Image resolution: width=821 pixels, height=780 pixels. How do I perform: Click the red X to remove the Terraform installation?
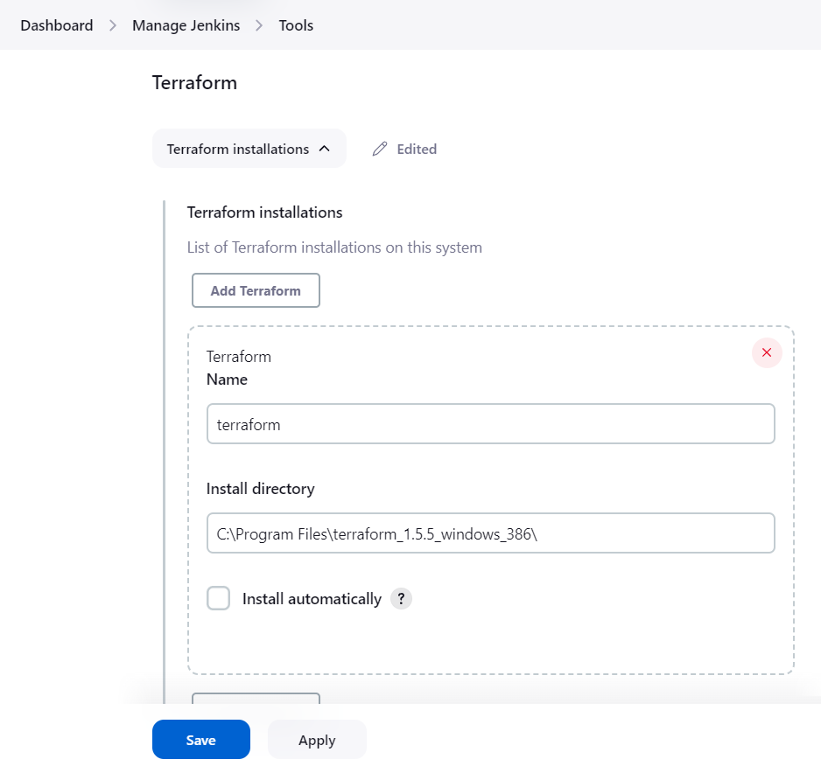767,352
